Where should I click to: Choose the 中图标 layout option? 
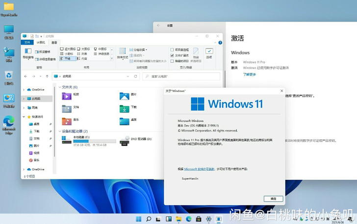tap(100, 49)
